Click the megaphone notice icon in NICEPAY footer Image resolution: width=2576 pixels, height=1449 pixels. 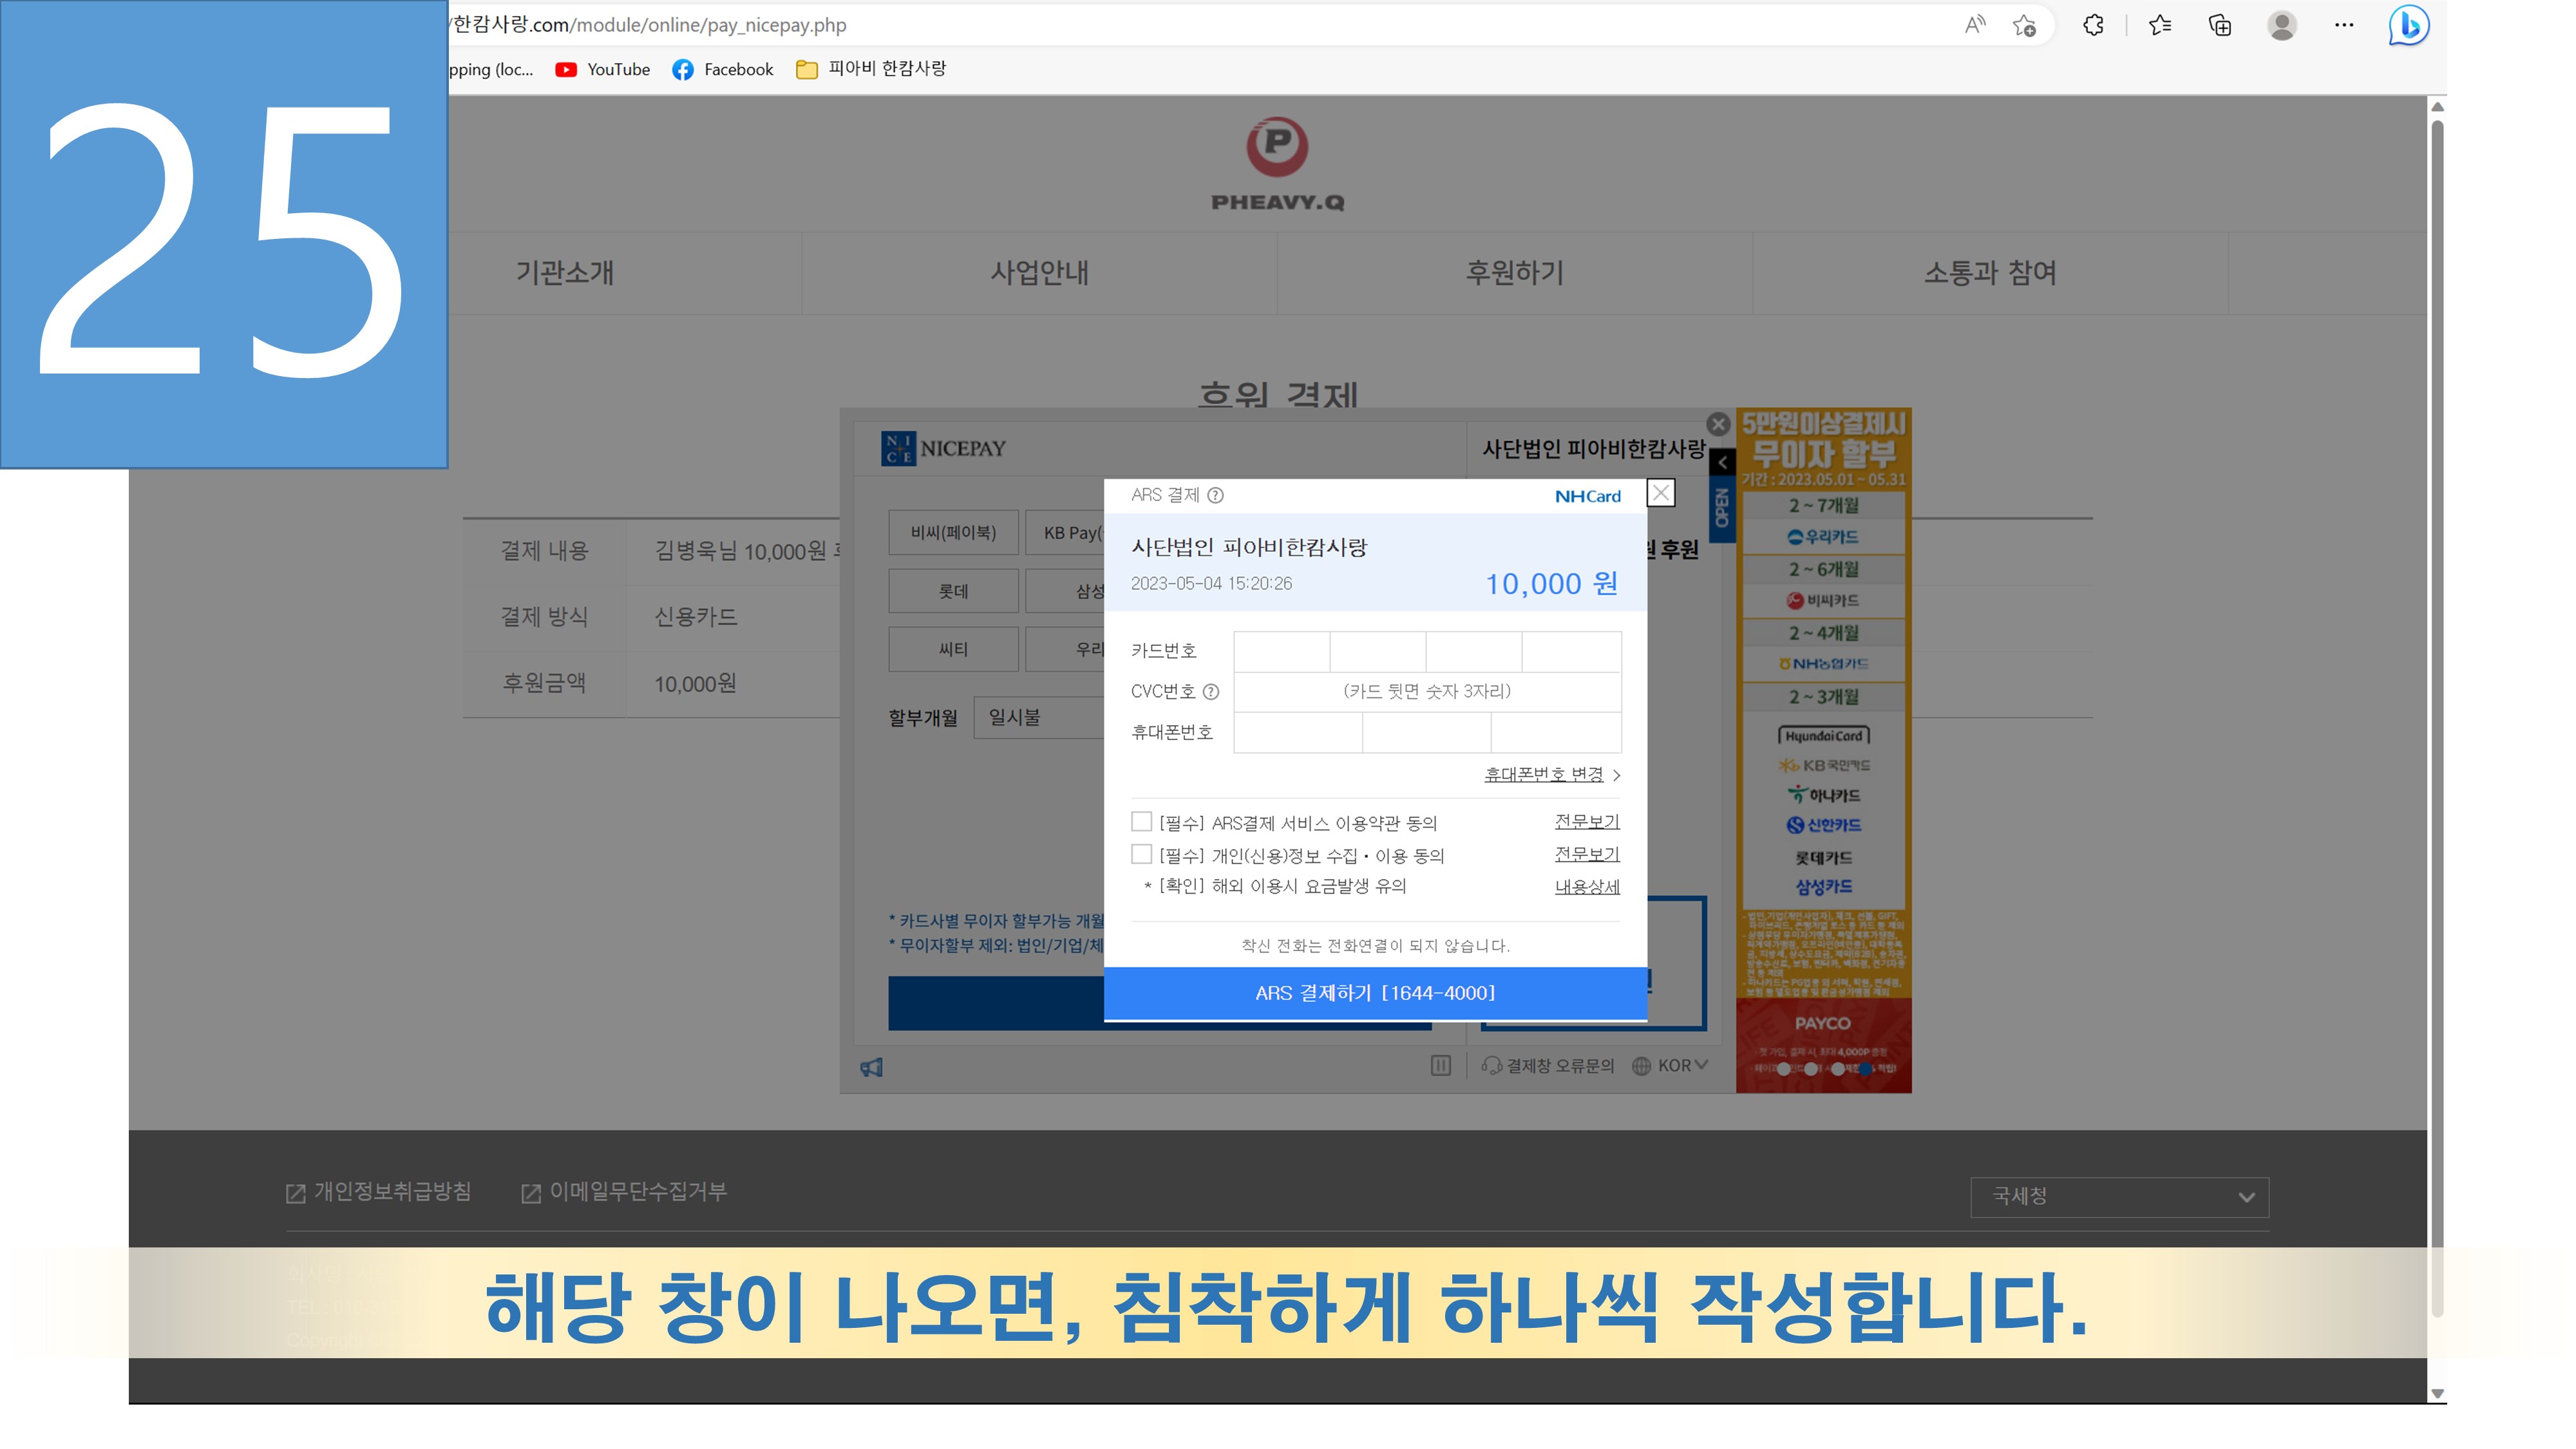tap(872, 1067)
